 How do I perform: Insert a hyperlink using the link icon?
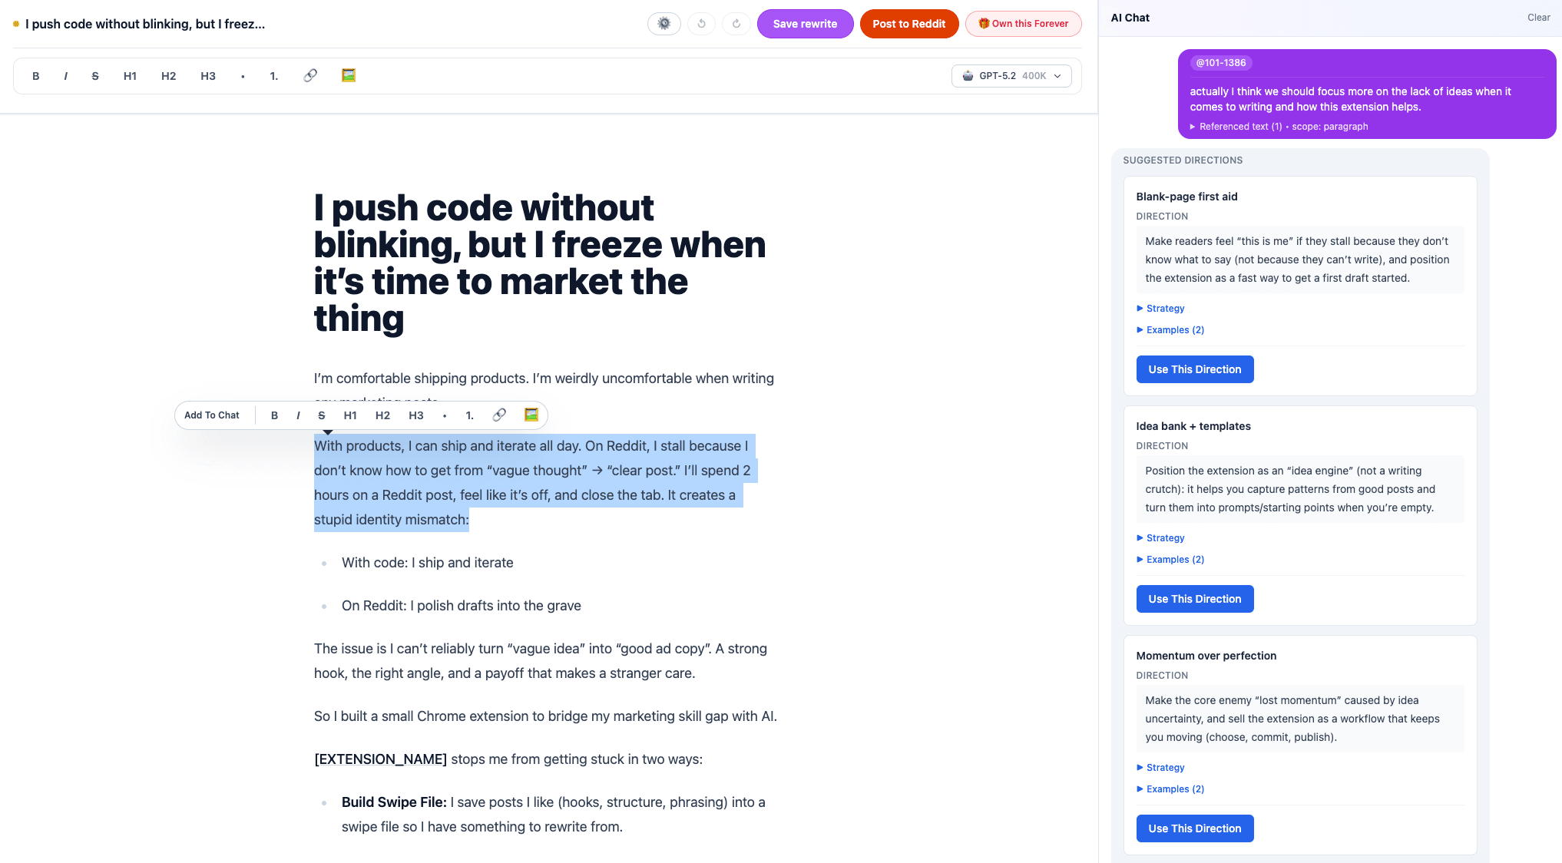click(310, 75)
